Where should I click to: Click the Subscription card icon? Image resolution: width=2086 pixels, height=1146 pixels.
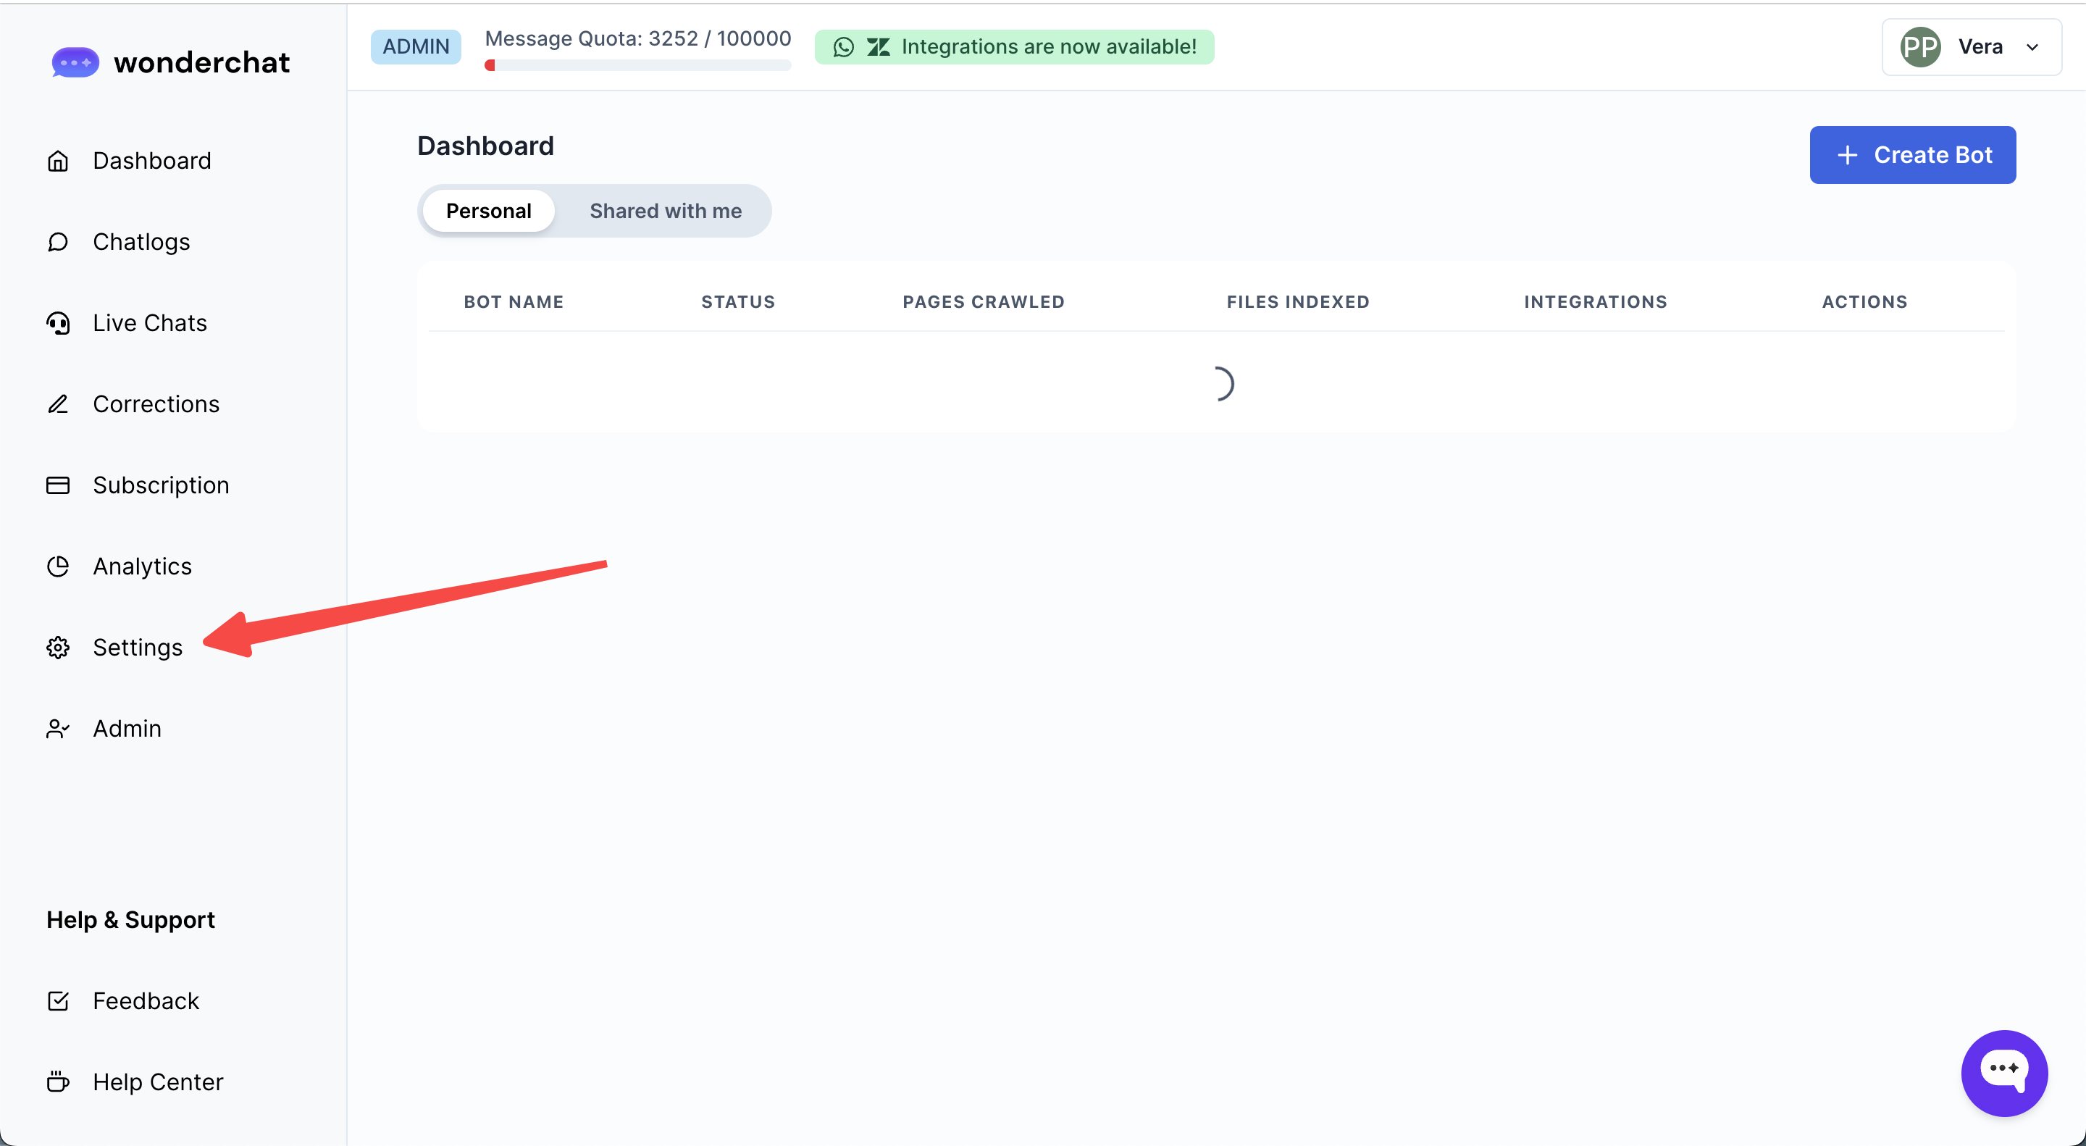point(57,485)
